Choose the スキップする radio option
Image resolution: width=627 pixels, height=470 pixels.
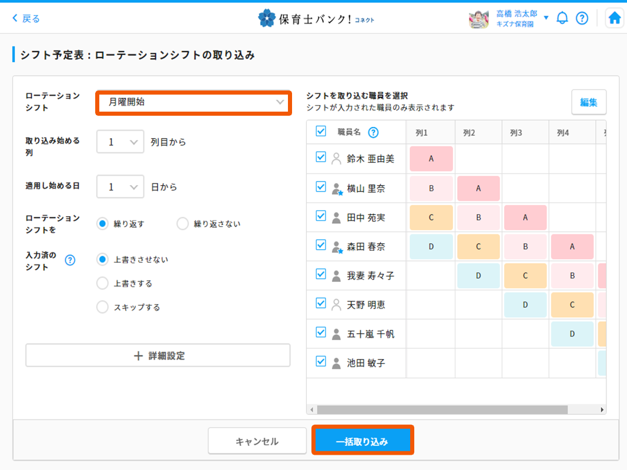pos(102,307)
